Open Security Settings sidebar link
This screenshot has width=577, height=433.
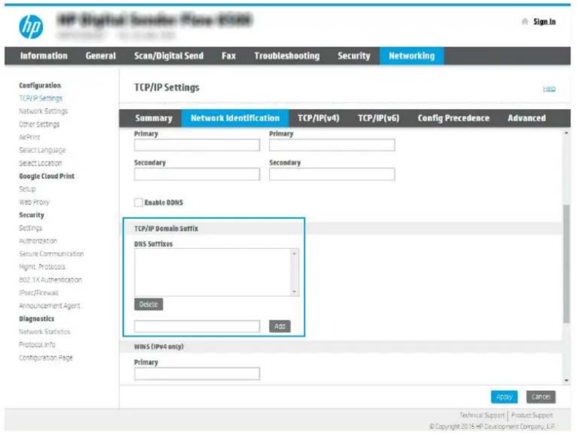(x=30, y=228)
